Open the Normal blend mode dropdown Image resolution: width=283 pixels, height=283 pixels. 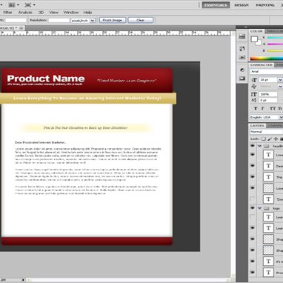point(266,132)
